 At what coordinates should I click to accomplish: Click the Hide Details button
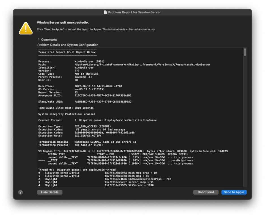coord(50,192)
